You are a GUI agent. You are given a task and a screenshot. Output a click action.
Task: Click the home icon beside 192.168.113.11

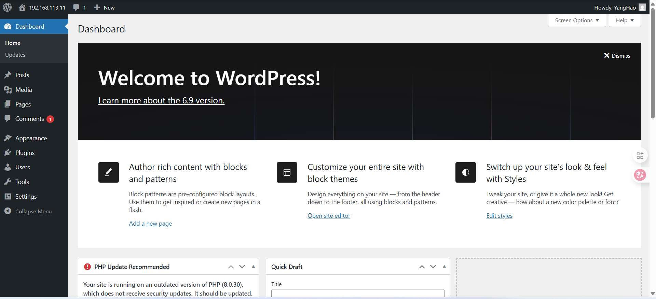pos(22,8)
